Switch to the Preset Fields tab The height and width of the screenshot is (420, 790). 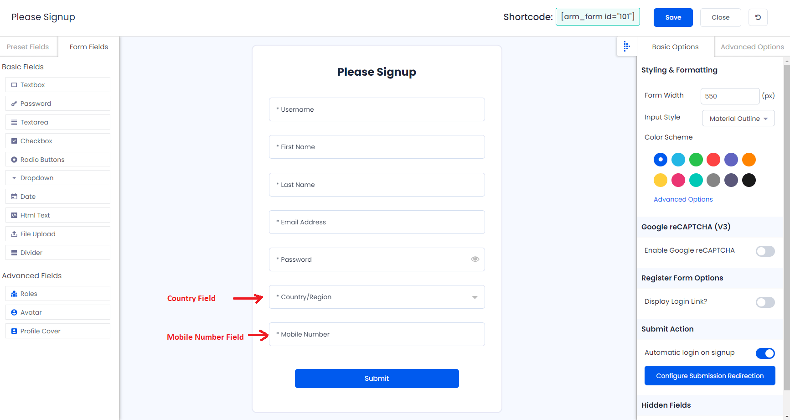click(x=28, y=47)
